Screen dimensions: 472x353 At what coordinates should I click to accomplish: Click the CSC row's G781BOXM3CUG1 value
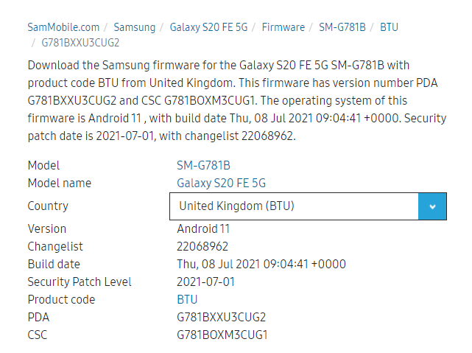pyautogui.click(x=222, y=335)
